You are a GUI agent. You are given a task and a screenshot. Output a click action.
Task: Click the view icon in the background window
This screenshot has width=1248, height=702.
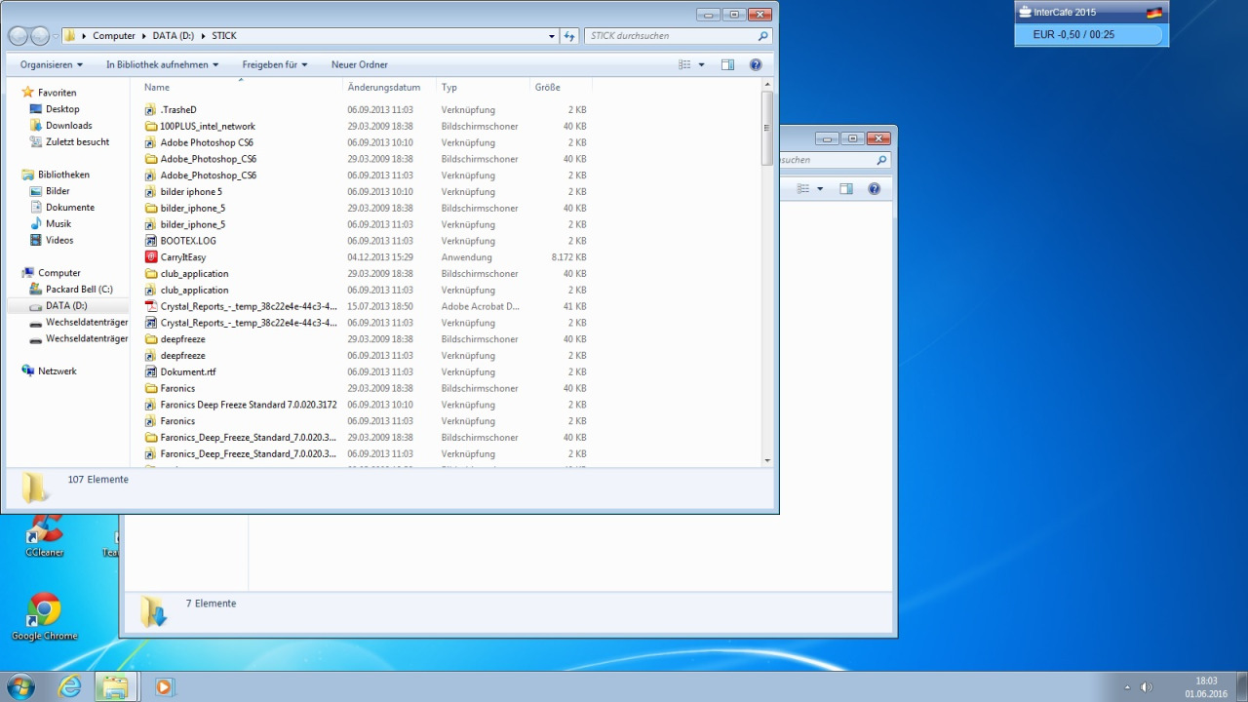click(x=803, y=189)
